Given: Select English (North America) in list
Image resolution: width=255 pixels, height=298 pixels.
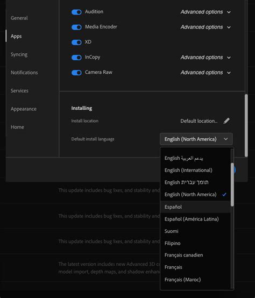Looking at the screenshot, I should click(195, 194).
